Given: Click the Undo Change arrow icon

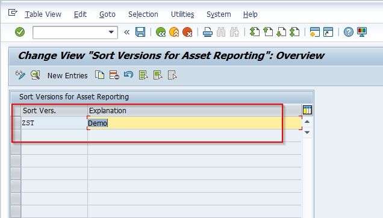Looking at the screenshot, I should pyautogui.click(x=128, y=75).
